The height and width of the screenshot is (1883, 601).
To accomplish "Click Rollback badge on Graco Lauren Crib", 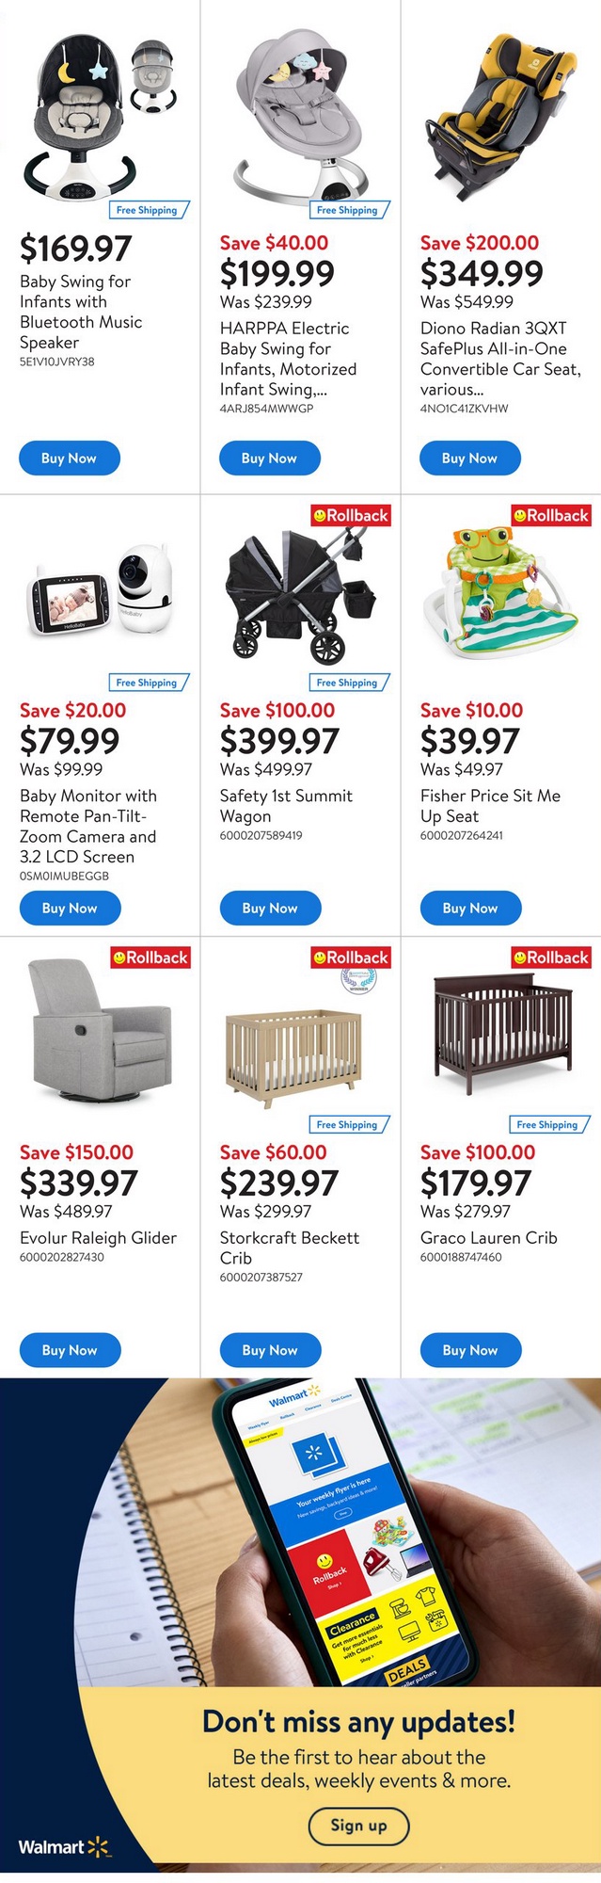I will click(551, 958).
